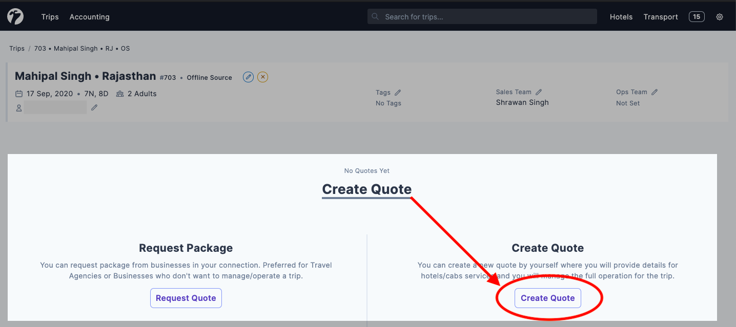The image size is (736, 327).
Task: Open the Trips menu item
Action: click(x=50, y=16)
